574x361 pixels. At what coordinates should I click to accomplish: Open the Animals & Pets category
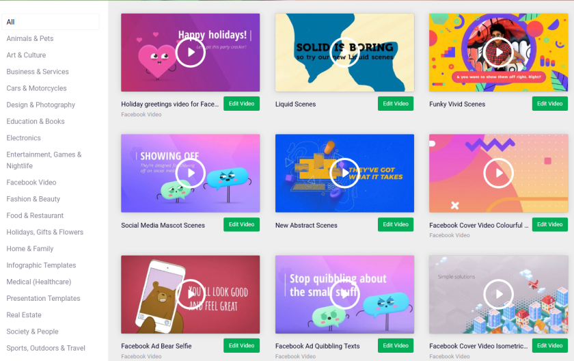point(30,38)
